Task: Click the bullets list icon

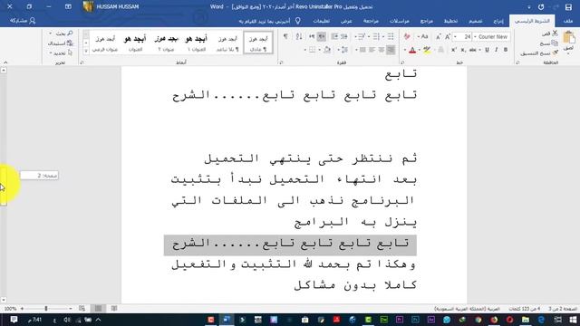Action: tap(391, 36)
